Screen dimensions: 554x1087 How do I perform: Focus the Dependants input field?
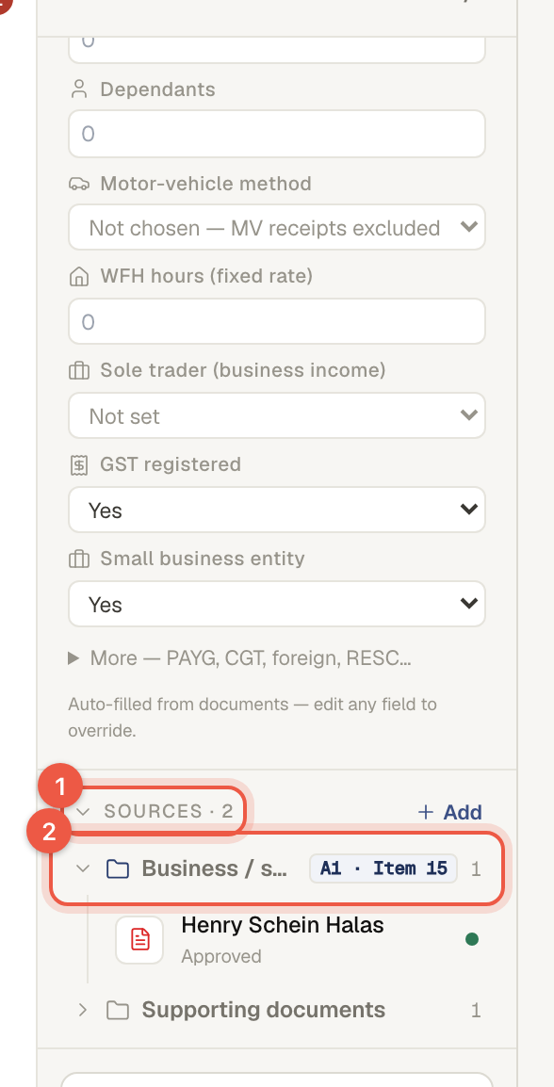277,134
